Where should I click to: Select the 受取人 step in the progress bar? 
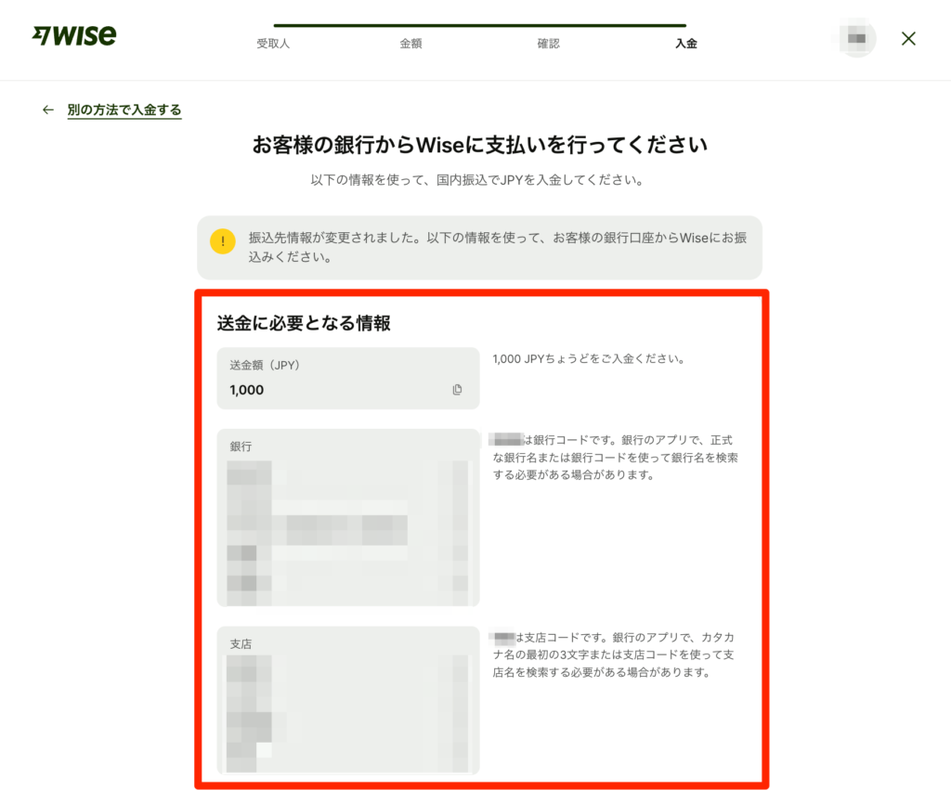[273, 43]
